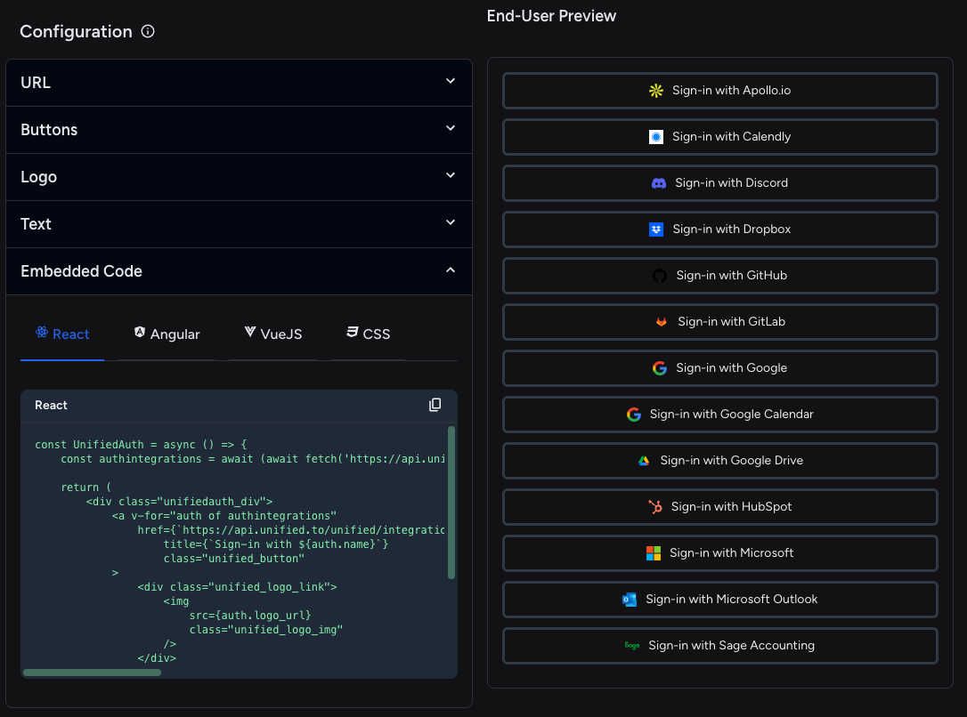This screenshot has width=967, height=717.
Task: Click the CSS3 logo icon
Action: point(352,333)
